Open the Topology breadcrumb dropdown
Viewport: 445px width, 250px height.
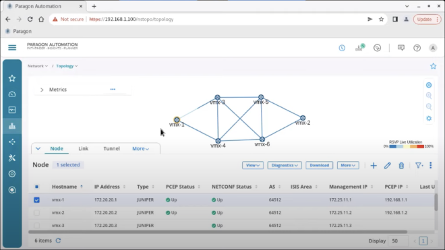(x=67, y=66)
